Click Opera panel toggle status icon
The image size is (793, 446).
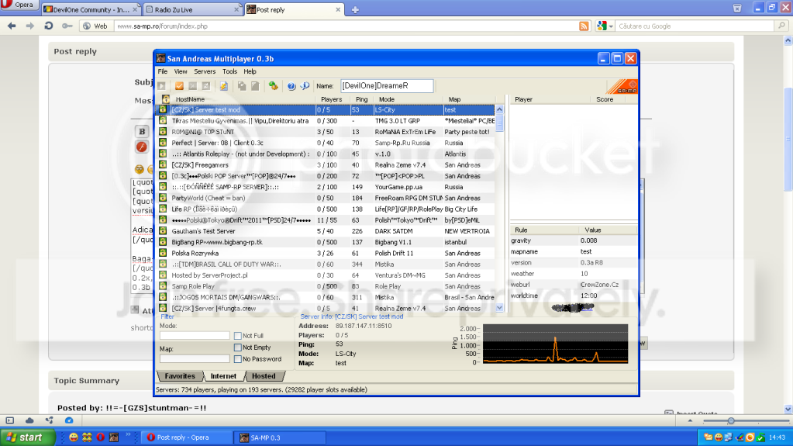(x=9, y=420)
